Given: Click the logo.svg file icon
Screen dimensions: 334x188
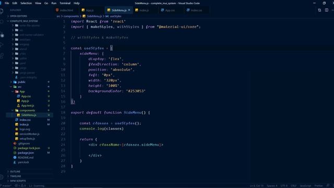Looking at the screenshot, I should click(17, 129).
